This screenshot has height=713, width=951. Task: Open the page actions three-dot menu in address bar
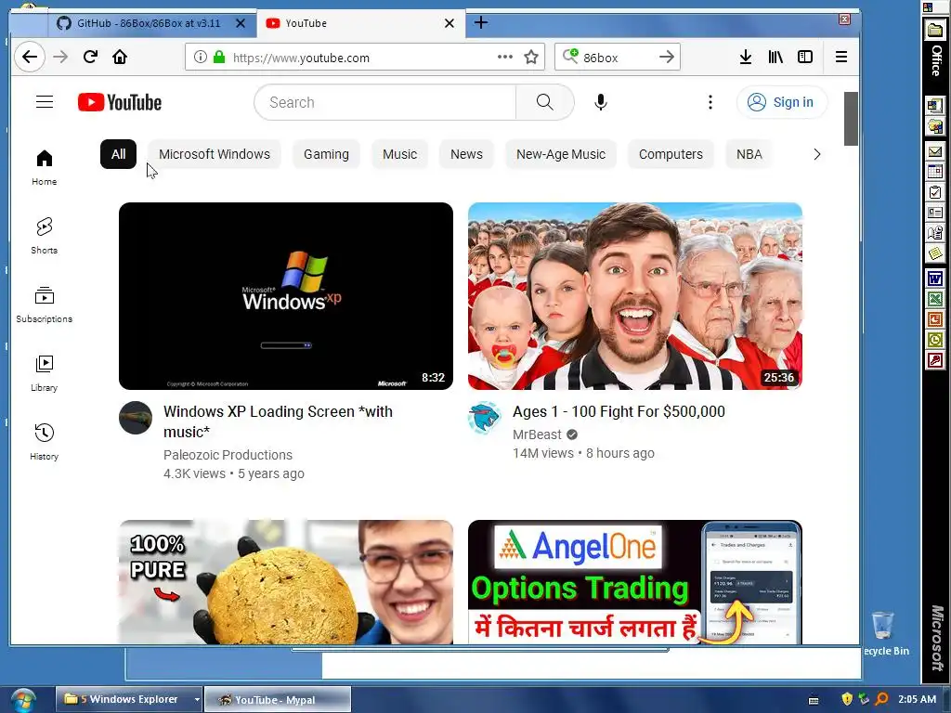click(x=504, y=57)
